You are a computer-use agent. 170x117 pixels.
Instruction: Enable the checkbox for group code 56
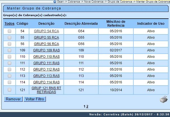point(10,44)
